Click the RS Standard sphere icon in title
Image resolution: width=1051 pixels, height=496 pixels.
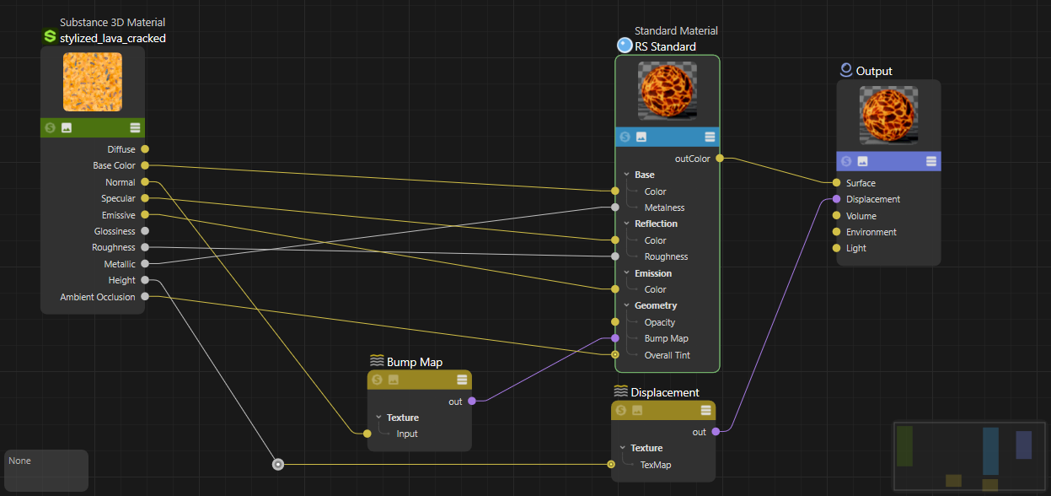625,46
